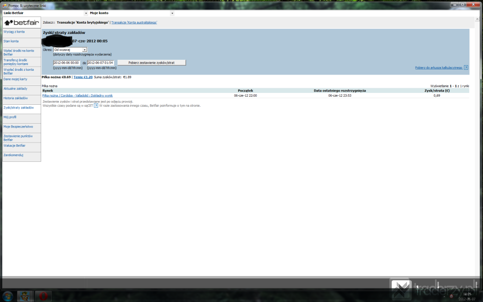The width and height of the screenshot is (483, 302).
Task: Open Windows Start button
Action: point(8,296)
